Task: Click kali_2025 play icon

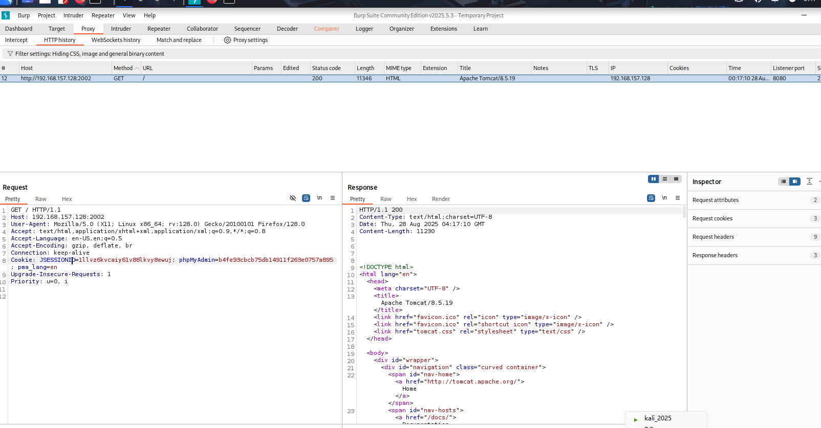Action: [x=636, y=419]
